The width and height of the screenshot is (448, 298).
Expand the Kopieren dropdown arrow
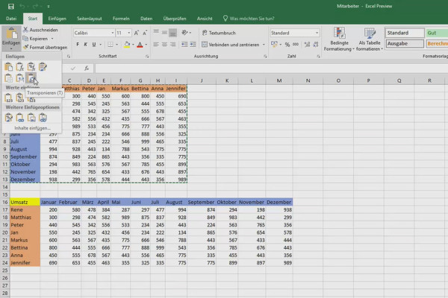pos(52,39)
